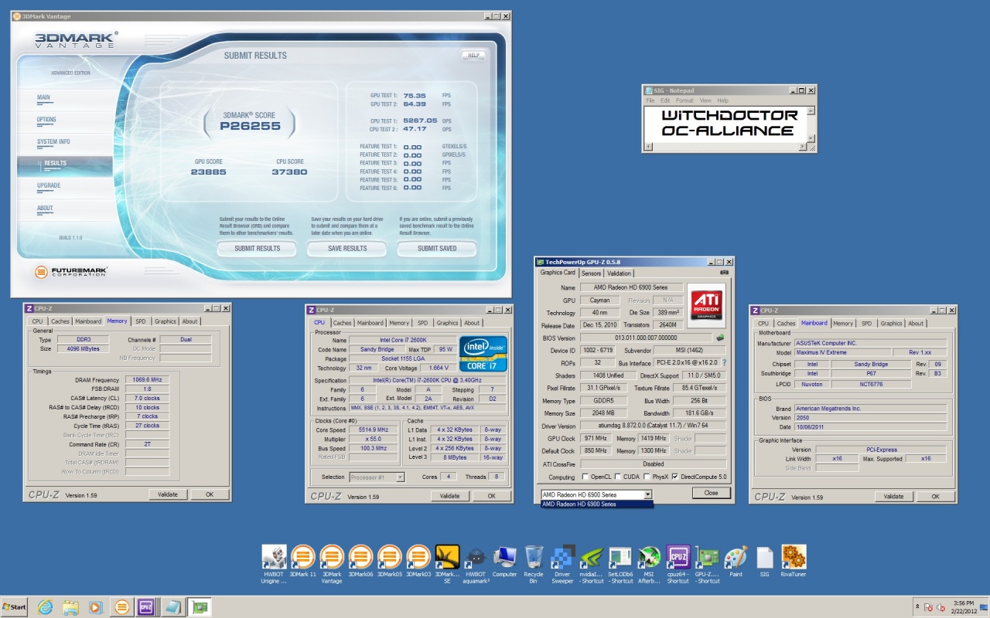
Task: Uncheck the DirectCompute 5.0 checkbox
Action: [x=675, y=477]
